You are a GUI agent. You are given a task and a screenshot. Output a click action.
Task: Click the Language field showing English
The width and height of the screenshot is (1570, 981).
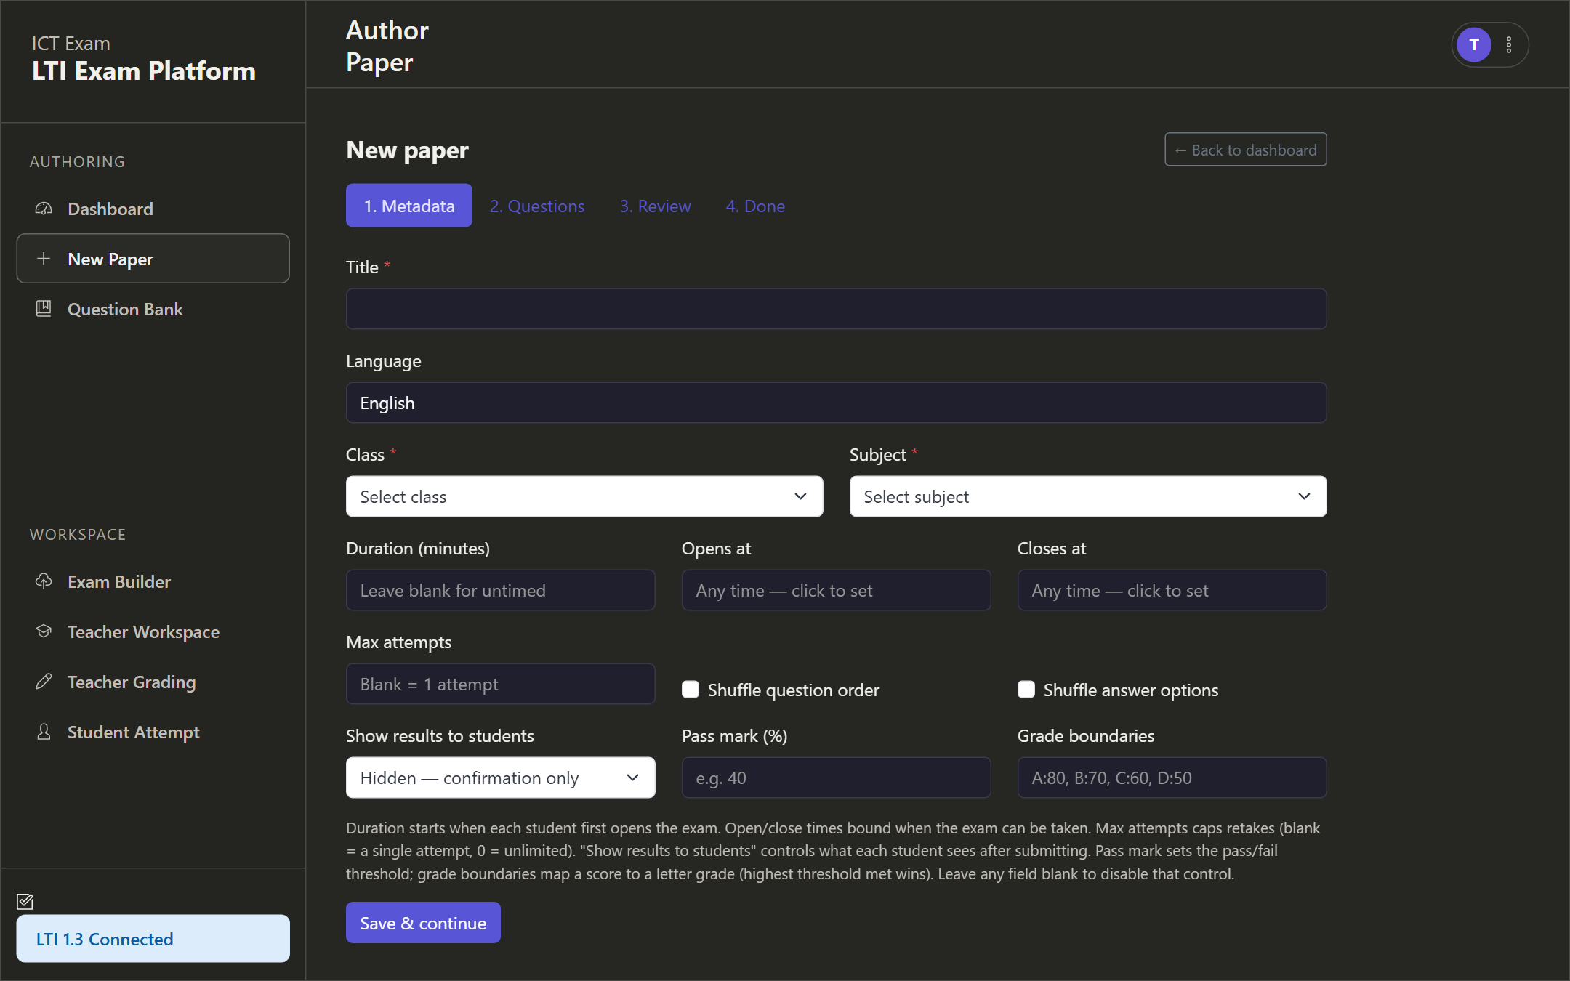pyautogui.click(x=836, y=403)
